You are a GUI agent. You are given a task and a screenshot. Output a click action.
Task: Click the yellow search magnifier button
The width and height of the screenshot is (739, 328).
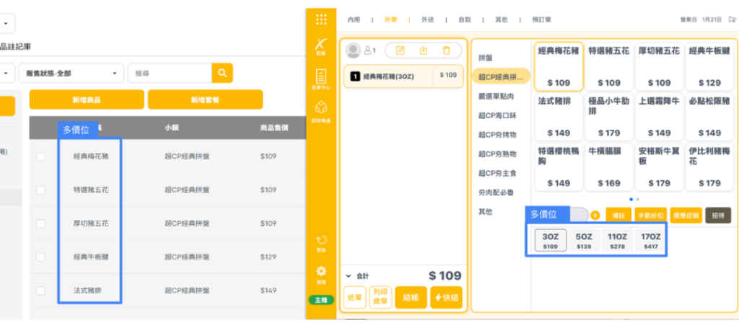click(x=222, y=73)
